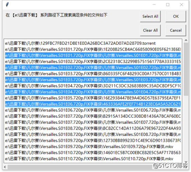
Task: Minimize the window
Action: [154, 5]
